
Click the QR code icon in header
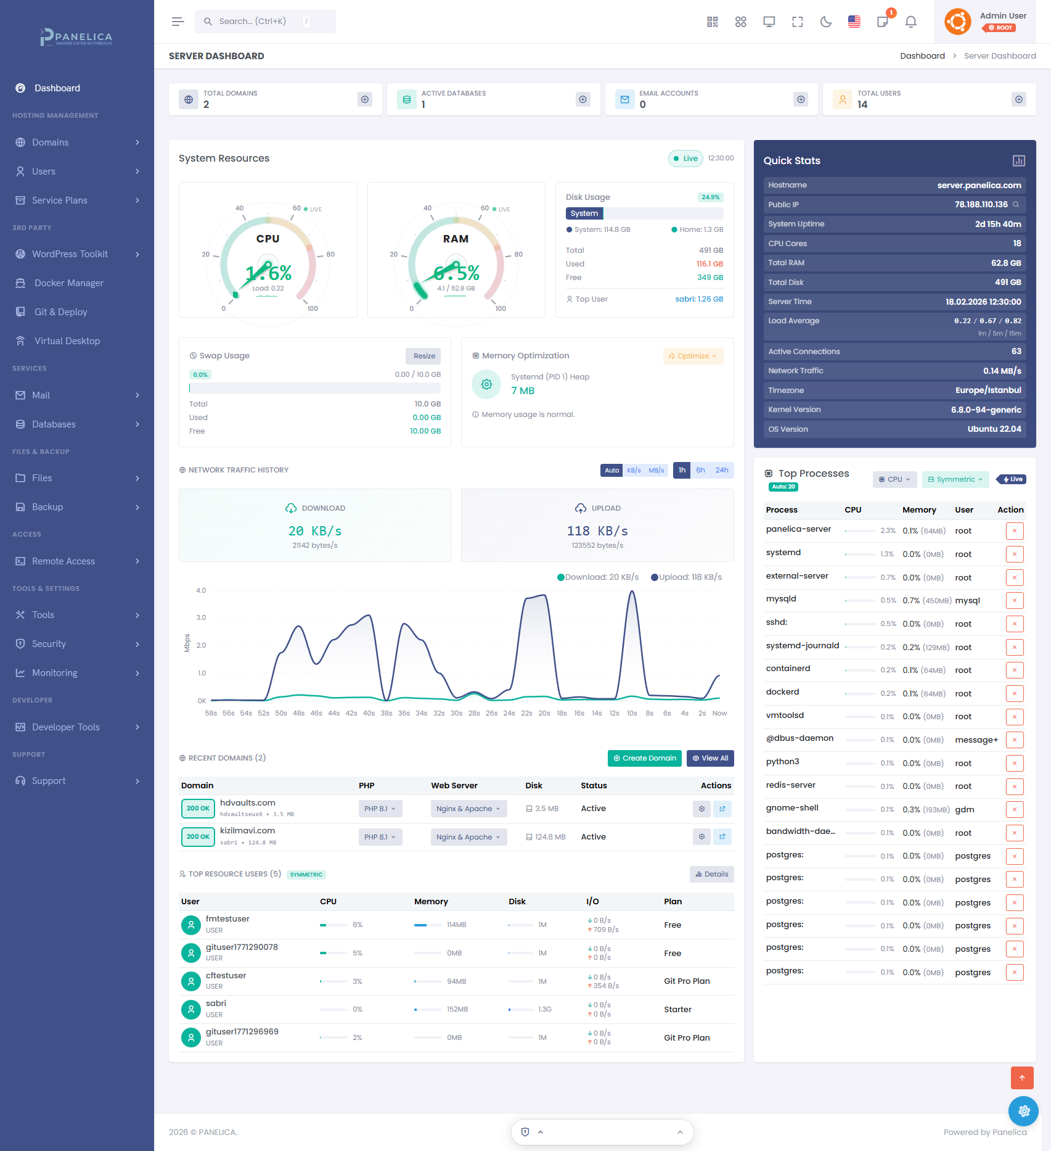click(712, 22)
